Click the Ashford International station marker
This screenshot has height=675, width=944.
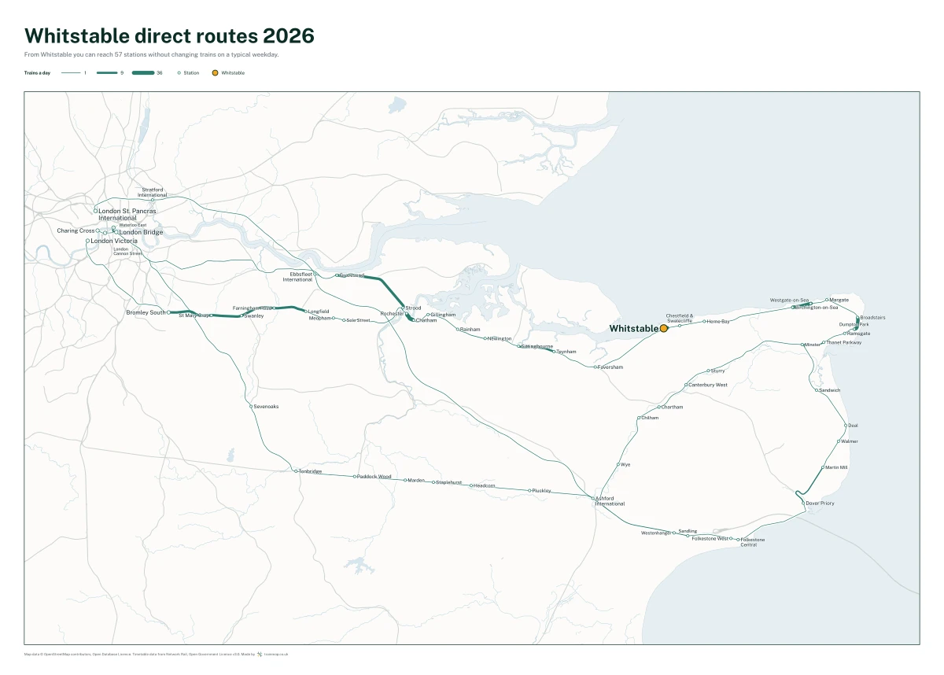593,497
